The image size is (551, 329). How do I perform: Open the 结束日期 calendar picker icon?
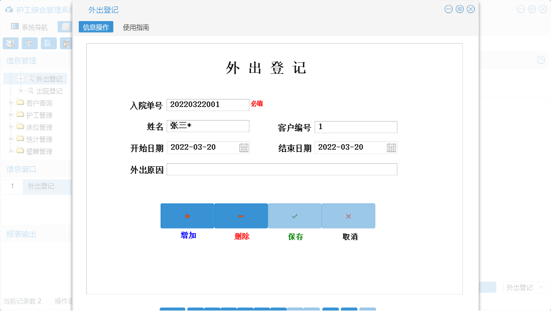(392, 147)
